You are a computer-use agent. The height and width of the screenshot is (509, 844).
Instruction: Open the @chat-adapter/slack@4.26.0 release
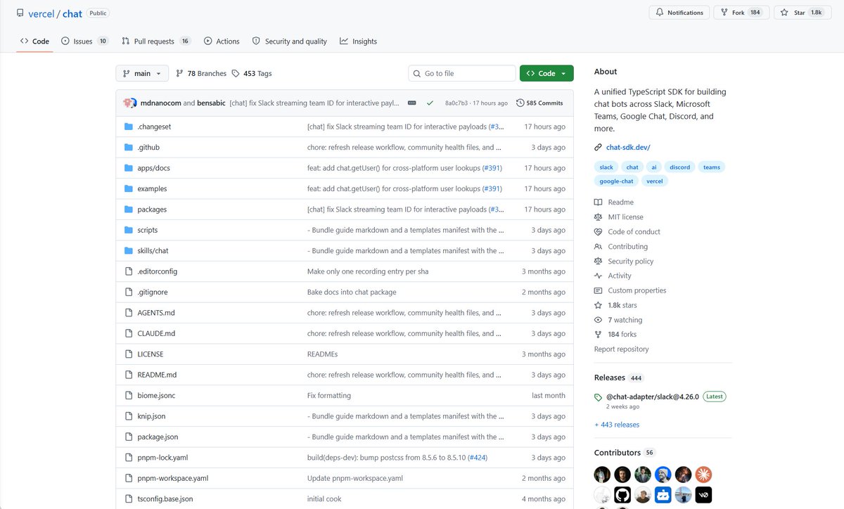tap(653, 397)
